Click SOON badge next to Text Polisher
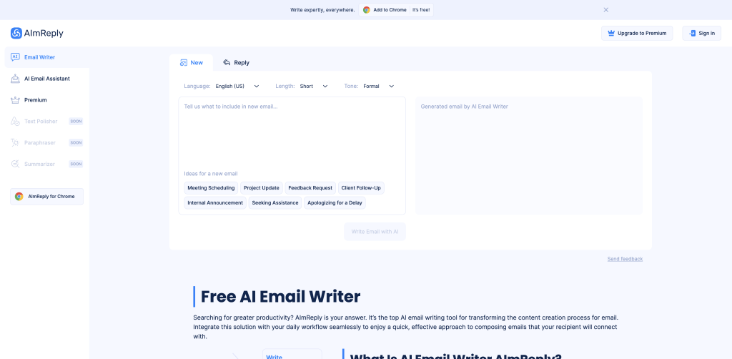Viewport: 732px width, 359px height. coord(76,122)
